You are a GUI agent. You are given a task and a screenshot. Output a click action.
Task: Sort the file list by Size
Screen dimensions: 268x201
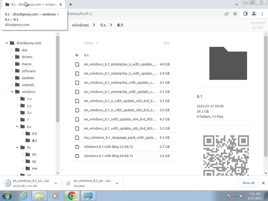pyautogui.click(x=166, y=43)
